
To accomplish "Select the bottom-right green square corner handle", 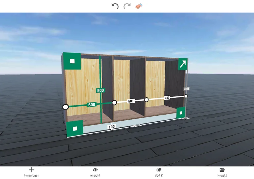I will pos(181,113).
